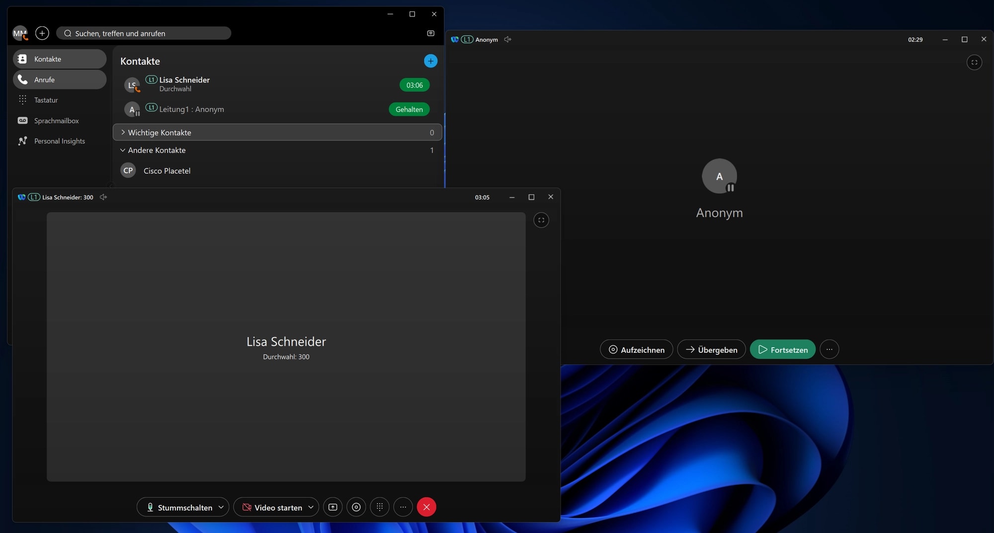Image resolution: width=994 pixels, height=533 pixels.
Task: Toggle Stummschalten to mute the microphone
Action: tap(179, 507)
